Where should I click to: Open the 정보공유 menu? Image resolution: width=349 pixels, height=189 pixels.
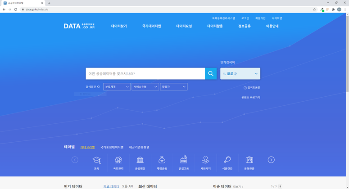pyautogui.click(x=245, y=26)
